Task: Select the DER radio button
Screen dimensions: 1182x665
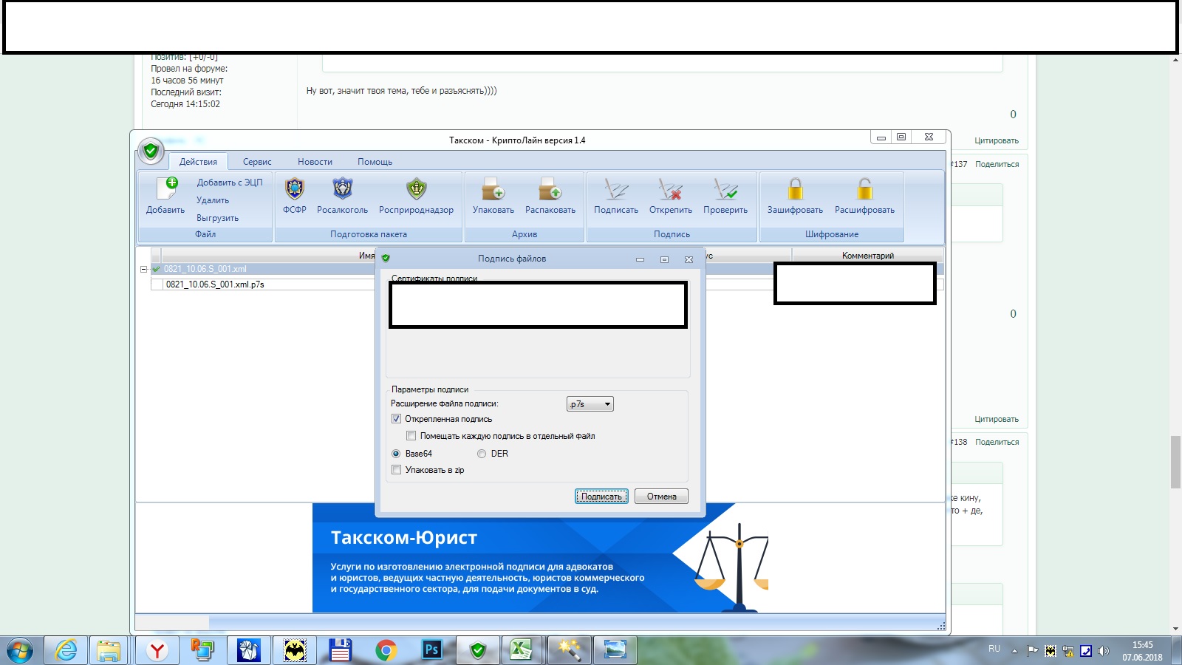Action: [482, 454]
